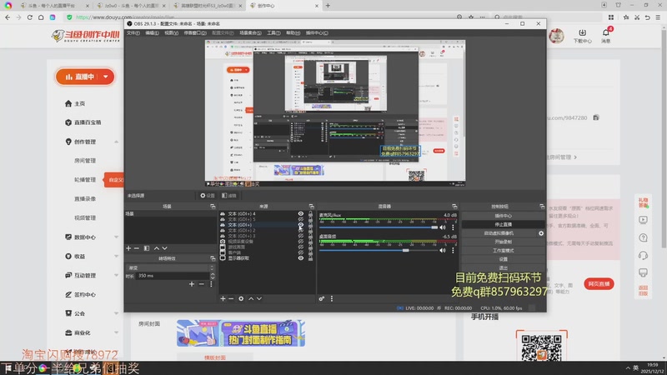Show the 文本 (GDI+) 3 source
The height and width of the screenshot is (375, 667).
coord(301,236)
